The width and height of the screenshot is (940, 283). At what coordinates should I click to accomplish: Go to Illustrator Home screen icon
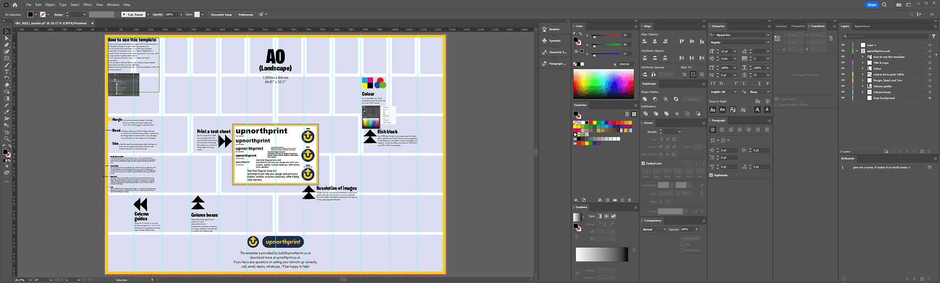(15, 5)
